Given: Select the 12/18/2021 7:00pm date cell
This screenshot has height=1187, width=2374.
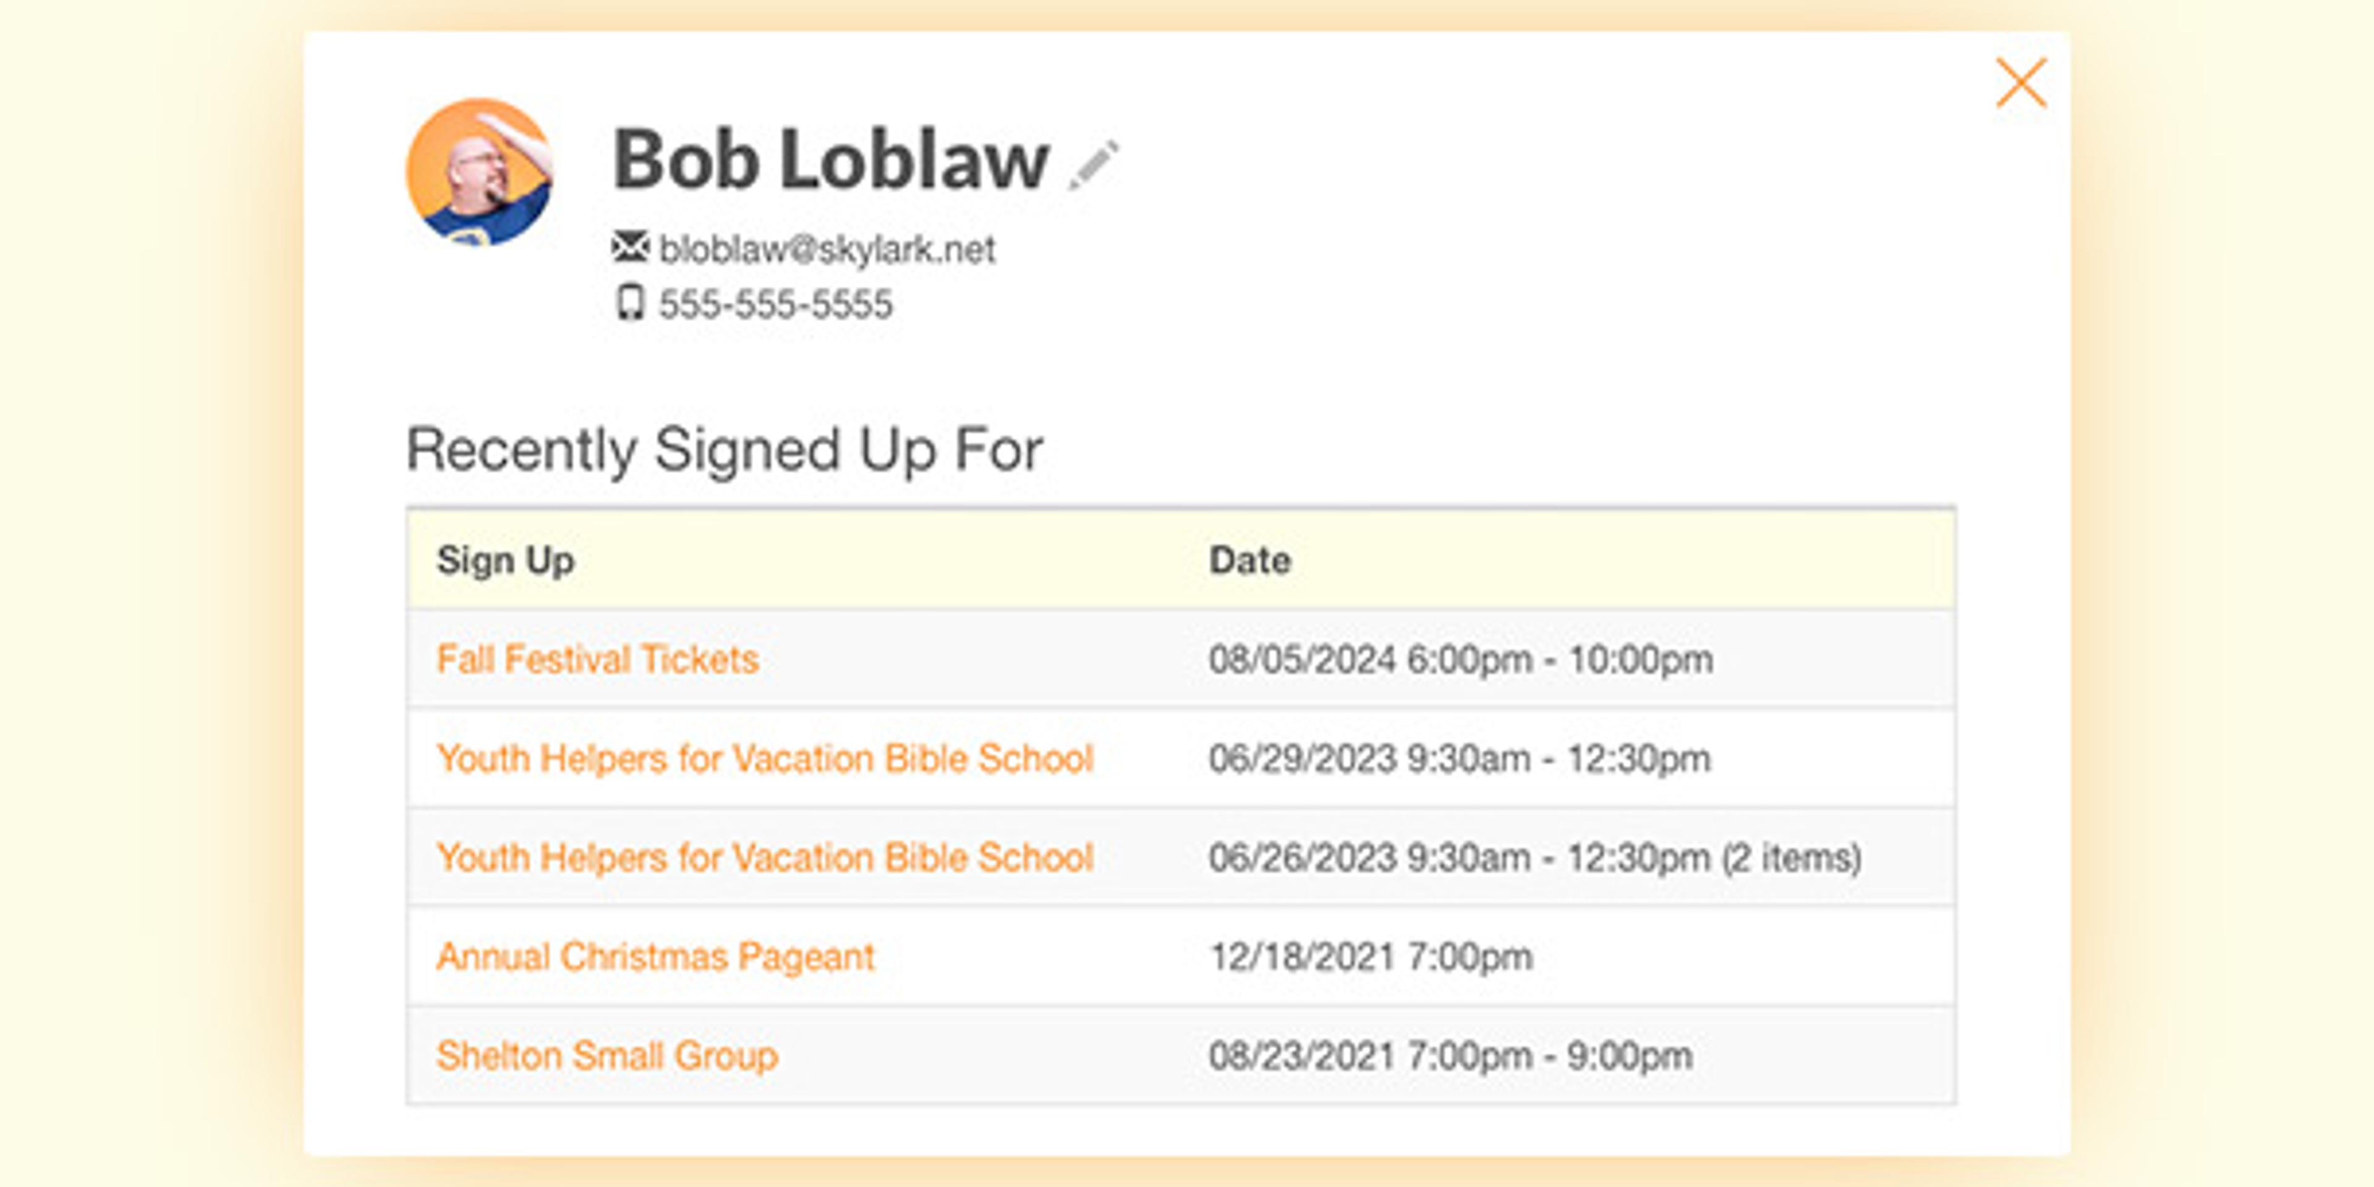Looking at the screenshot, I should click(x=1371, y=956).
